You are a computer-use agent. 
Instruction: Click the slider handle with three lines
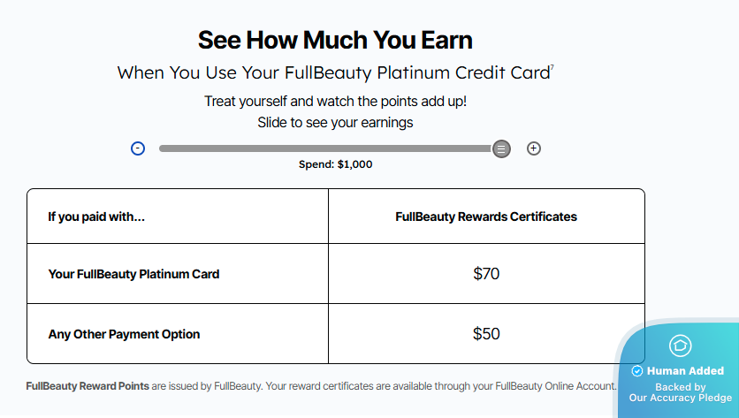[x=501, y=148]
